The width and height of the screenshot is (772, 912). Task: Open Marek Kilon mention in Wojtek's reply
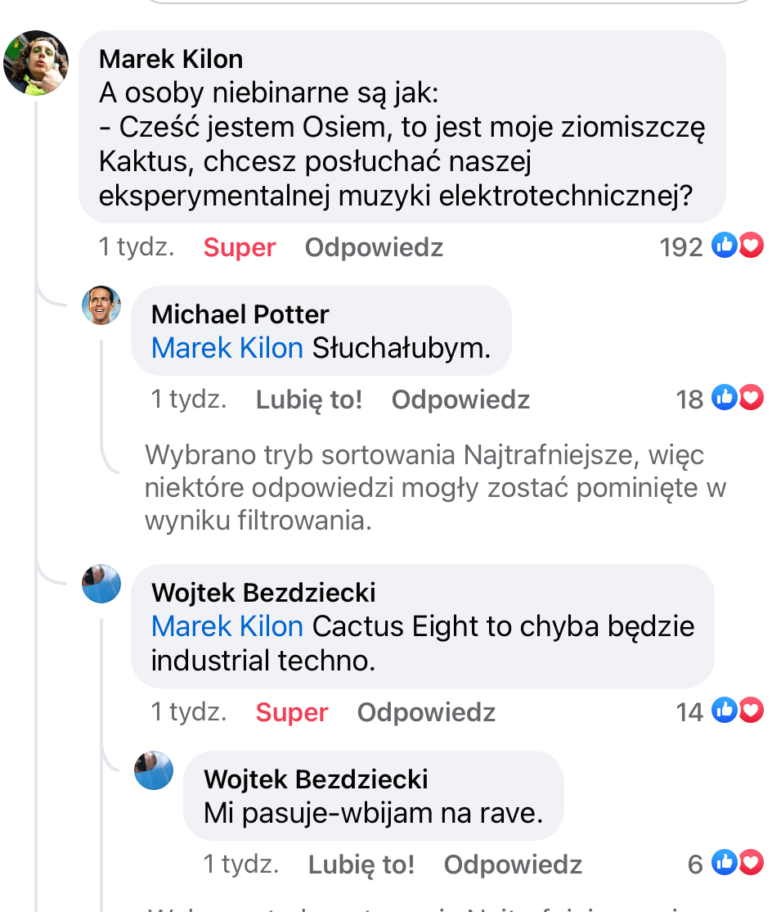point(227,626)
